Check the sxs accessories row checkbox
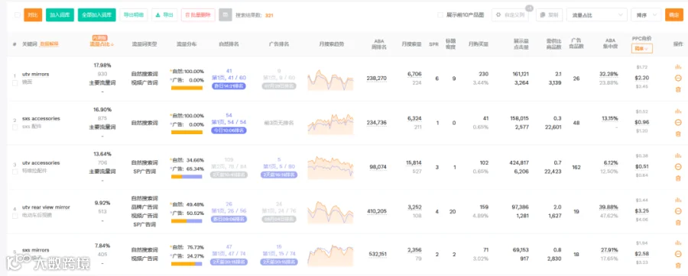 click(15, 127)
